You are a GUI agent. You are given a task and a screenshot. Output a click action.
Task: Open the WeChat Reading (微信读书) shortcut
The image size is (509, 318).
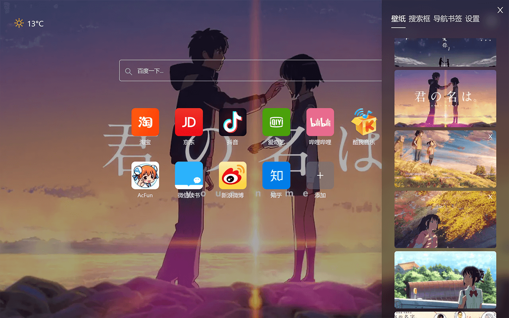click(189, 175)
